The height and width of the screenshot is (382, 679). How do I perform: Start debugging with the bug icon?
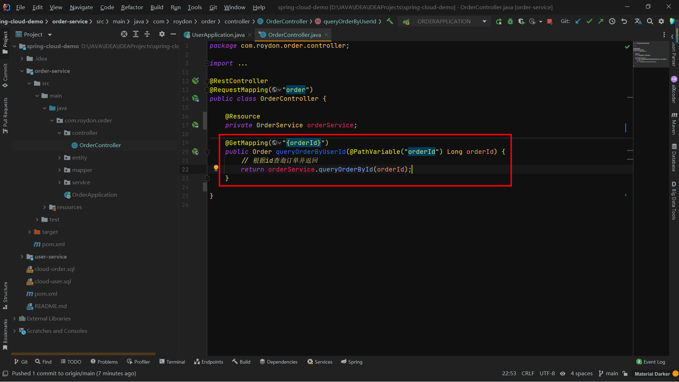pyautogui.click(x=510, y=22)
